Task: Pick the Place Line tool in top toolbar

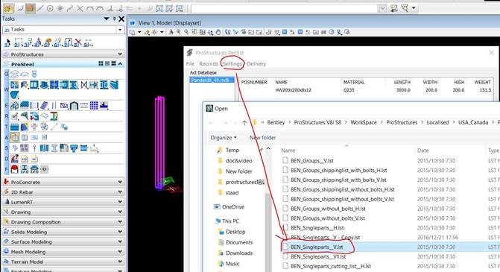Action: pyautogui.click(x=39, y=8)
